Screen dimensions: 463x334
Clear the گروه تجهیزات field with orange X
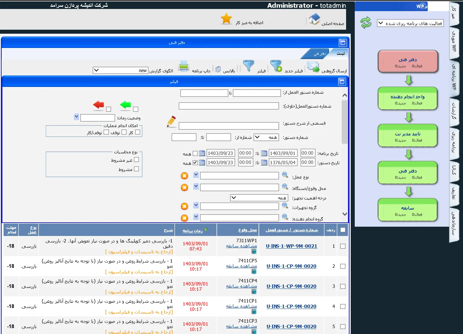coord(184,206)
